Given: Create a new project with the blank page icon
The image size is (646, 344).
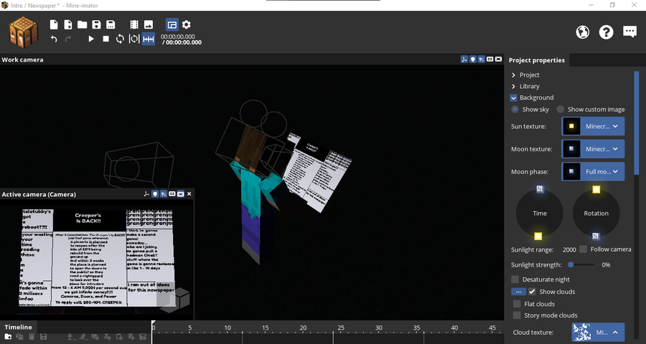Looking at the screenshot, I should [x=54, y=24].
